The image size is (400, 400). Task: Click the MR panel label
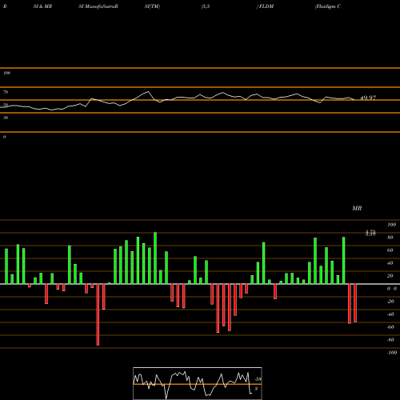(x=357, y=208)
